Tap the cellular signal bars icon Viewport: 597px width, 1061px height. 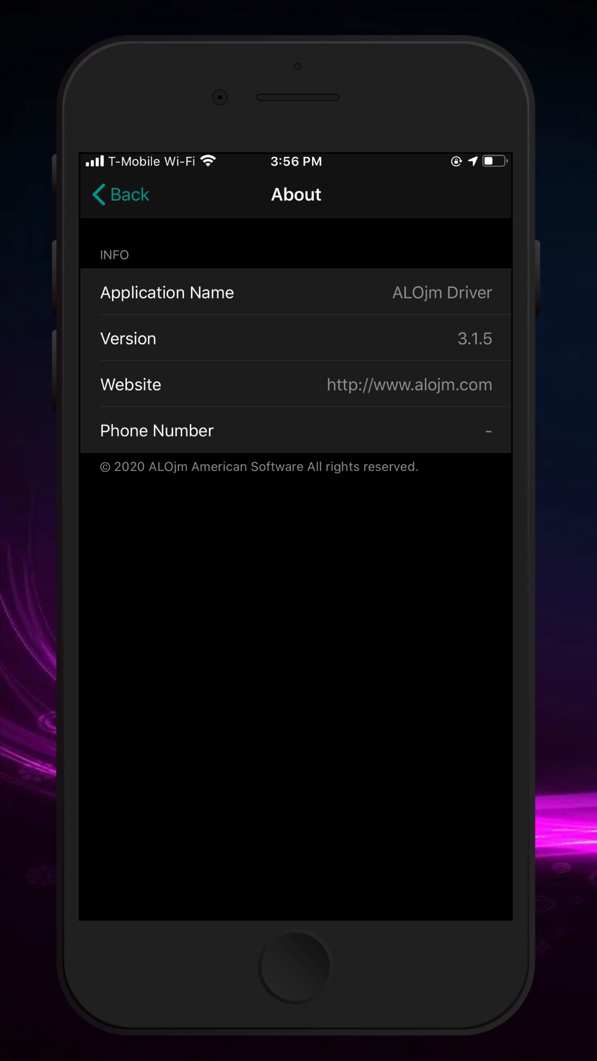[x=95, y=161]
